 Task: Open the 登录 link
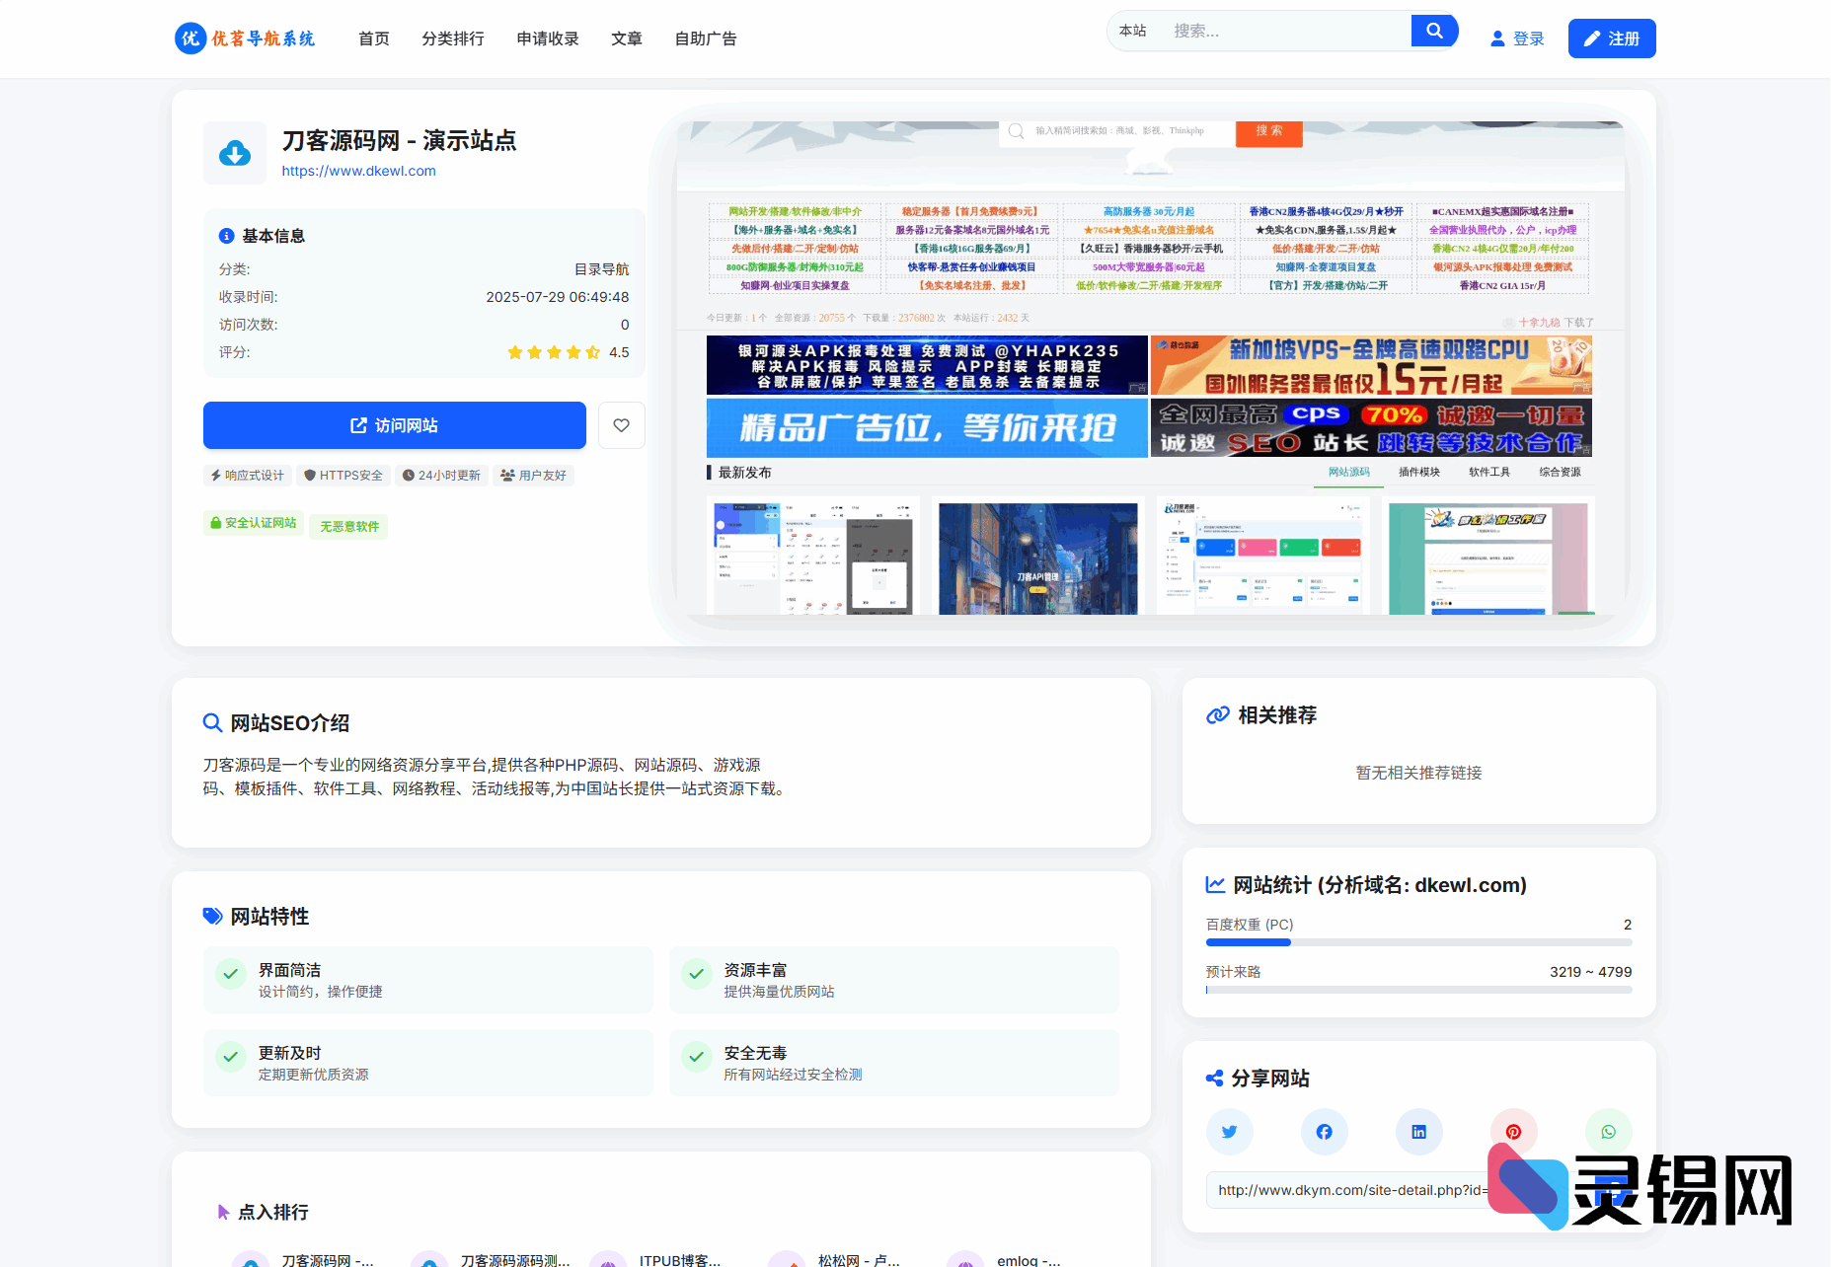tap(1516, 38)
